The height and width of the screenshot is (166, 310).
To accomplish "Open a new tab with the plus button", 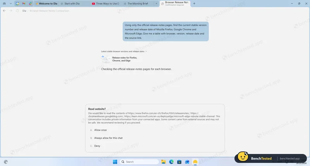I will pyautogui.click(x=194, y=3).
